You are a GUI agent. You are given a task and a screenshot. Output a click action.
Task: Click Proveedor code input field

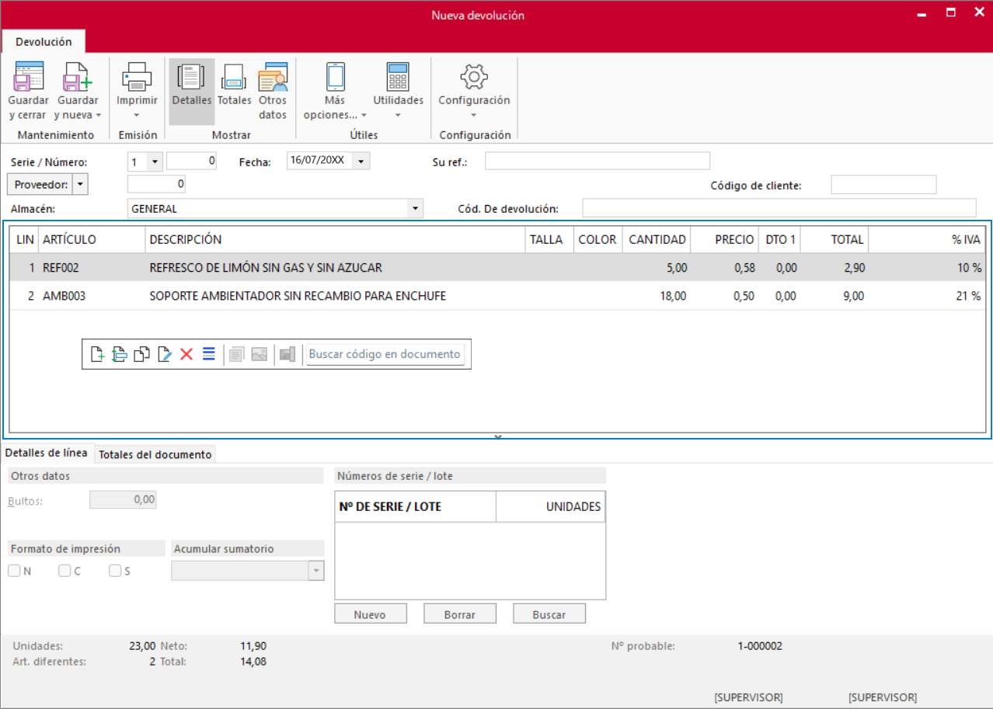point(156,184)
